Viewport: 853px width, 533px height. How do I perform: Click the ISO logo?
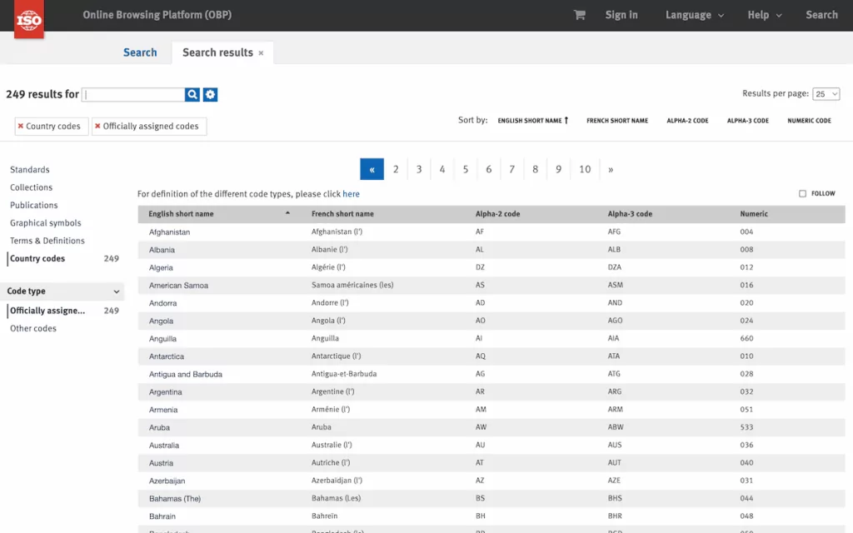tap(28, 18)
